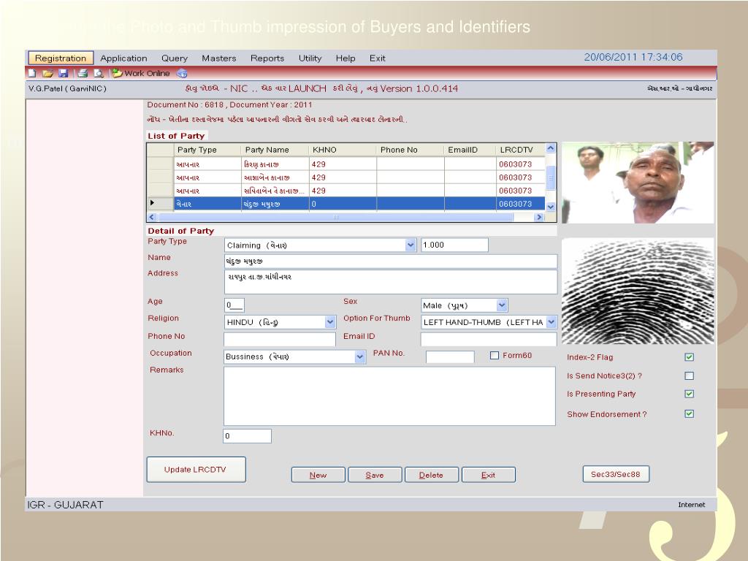
Task: Uncheck the Index-2 Flag checkbox
Action: (690, 356)
